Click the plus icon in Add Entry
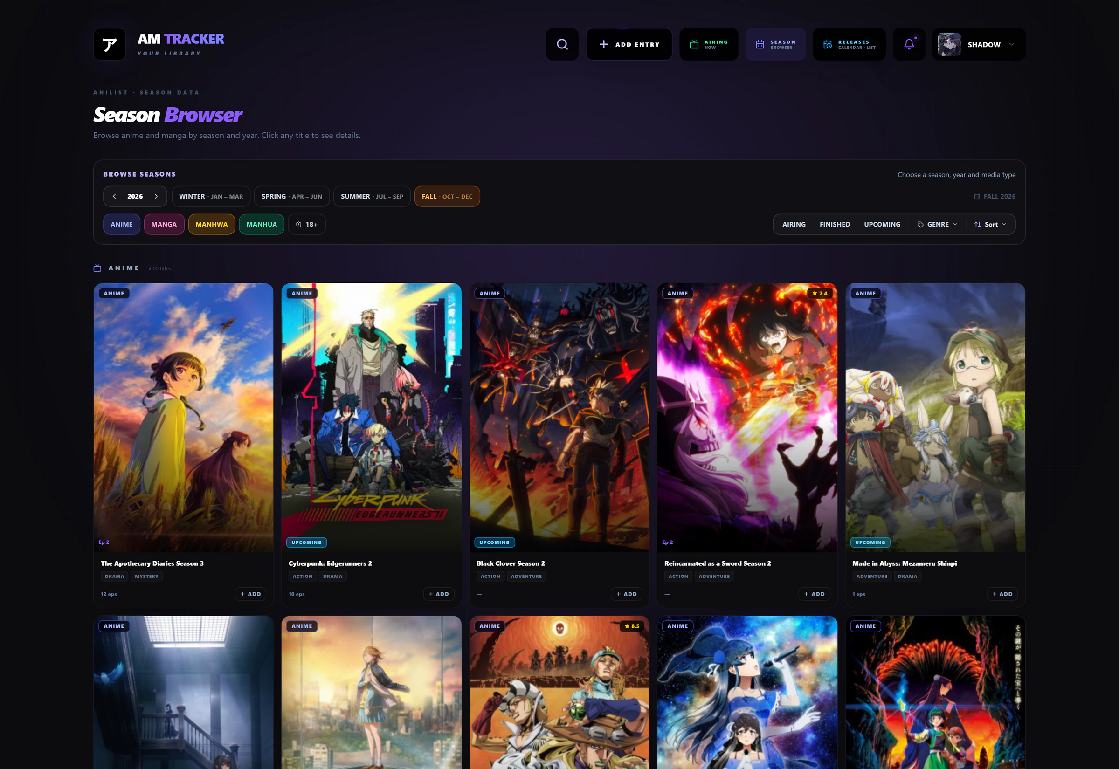The height and width of the screenshot is (769, 1119). click(603, 44)
